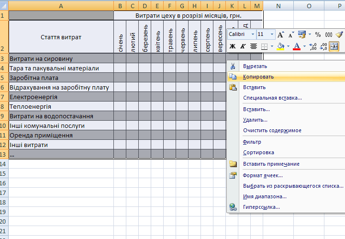
Task: Select the month header cell 'січень'
Action: pos(120,37)
